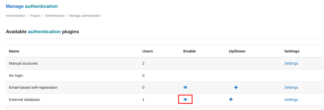Screen dimensions: 324x110
Task: Go to Plugins in the breadcrumb
Action: [35, 16]
